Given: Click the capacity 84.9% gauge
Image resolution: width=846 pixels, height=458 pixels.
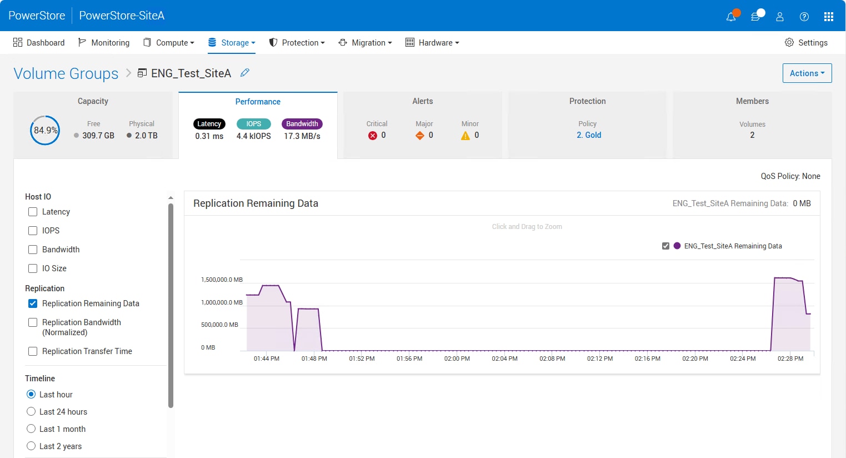Looking at the screenshot, I should point(45,130).
